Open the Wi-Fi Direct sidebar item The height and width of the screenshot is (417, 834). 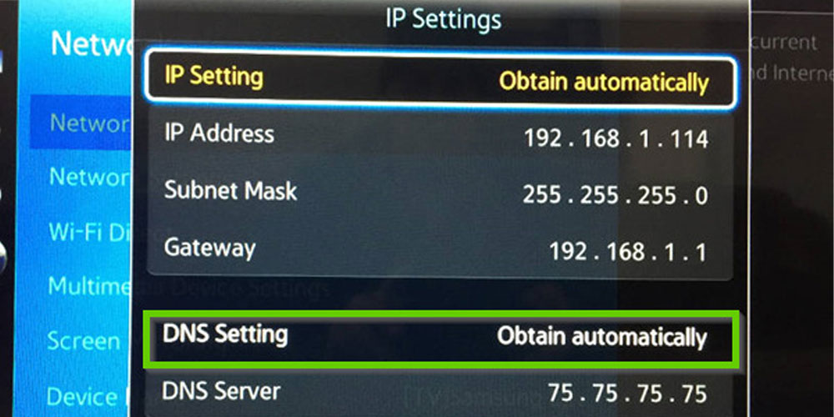[x=89, y=232]
